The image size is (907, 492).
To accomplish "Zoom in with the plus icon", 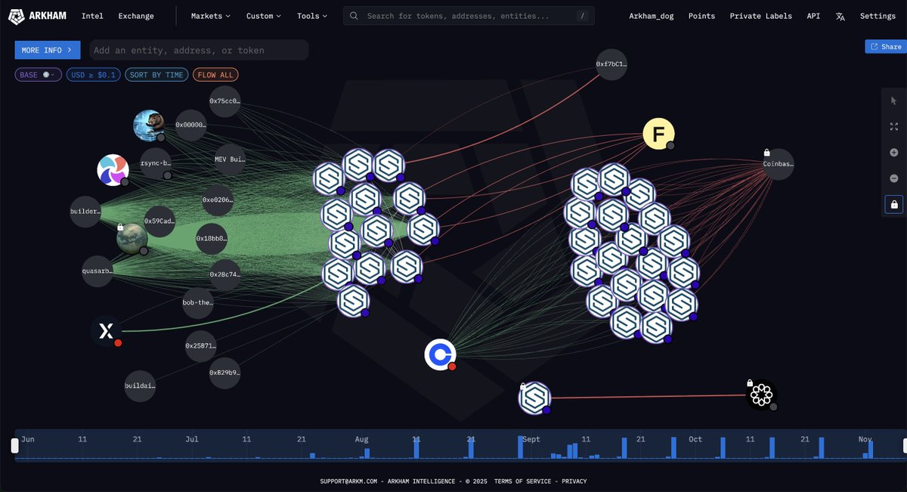I will click(x=894, y=153).
